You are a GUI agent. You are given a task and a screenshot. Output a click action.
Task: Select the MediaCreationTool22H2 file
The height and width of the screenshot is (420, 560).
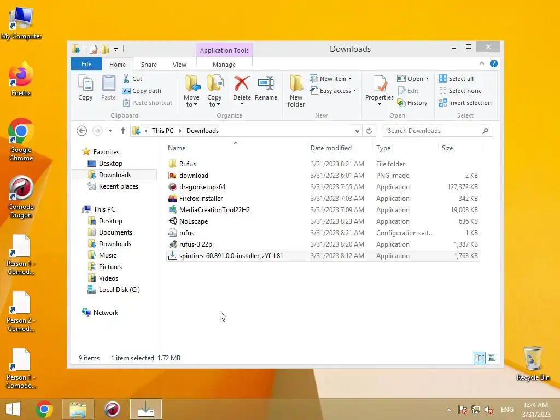tap(323, 210)
